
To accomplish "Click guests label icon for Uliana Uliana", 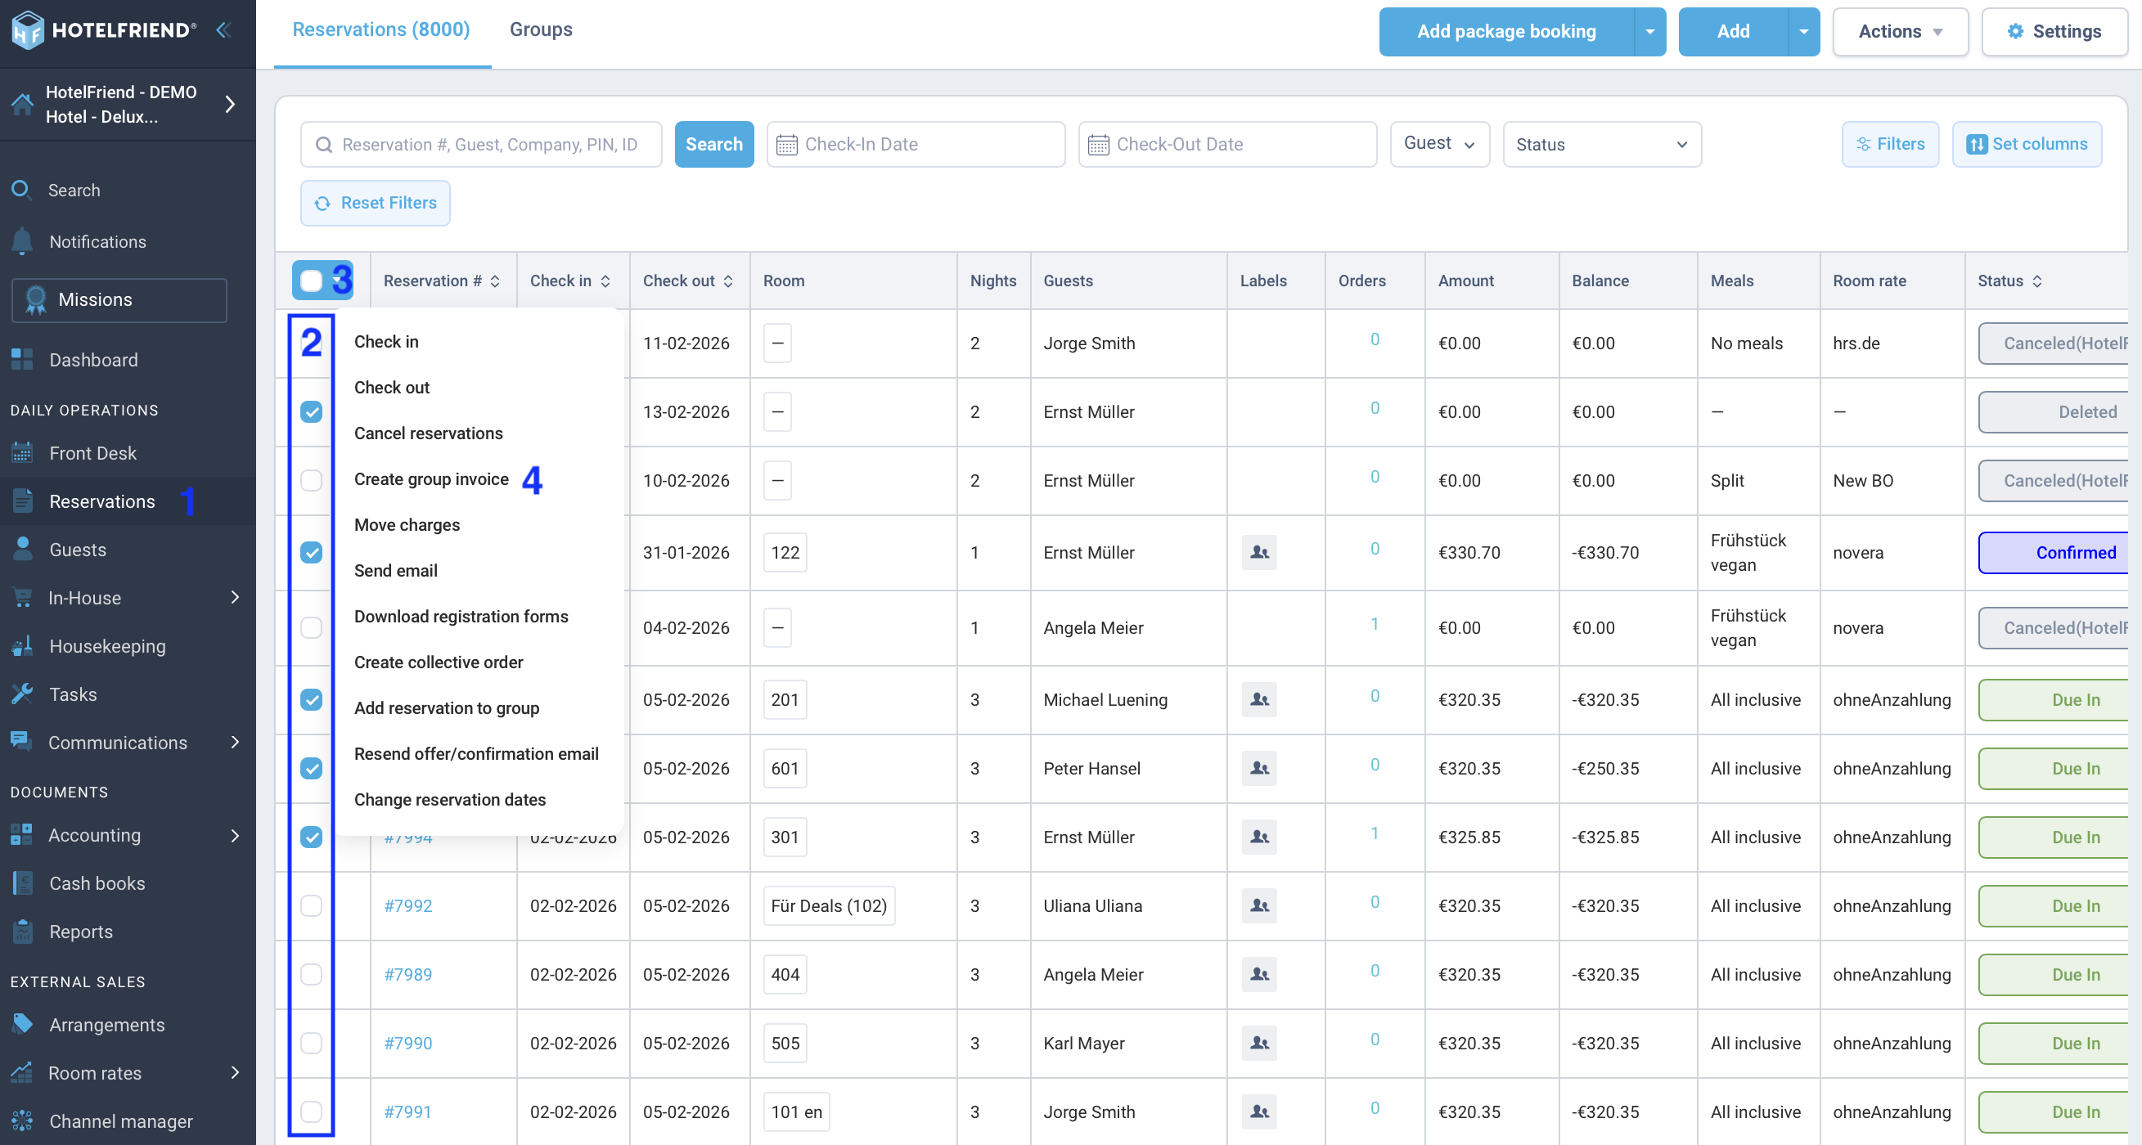I will [x=1260, y=905].
